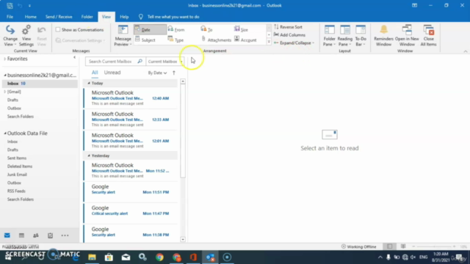
Task: Arrange messages by Account
Action: 245,40
